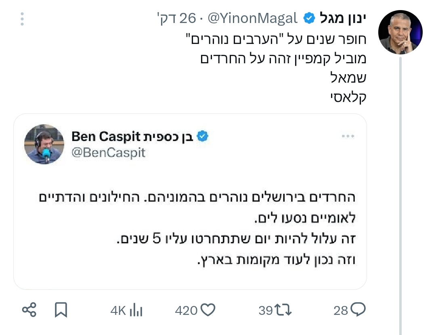This screenshot has width=436, height=335.
Task: Click the @BenCaspit handle
Action: tap(108, 153)
